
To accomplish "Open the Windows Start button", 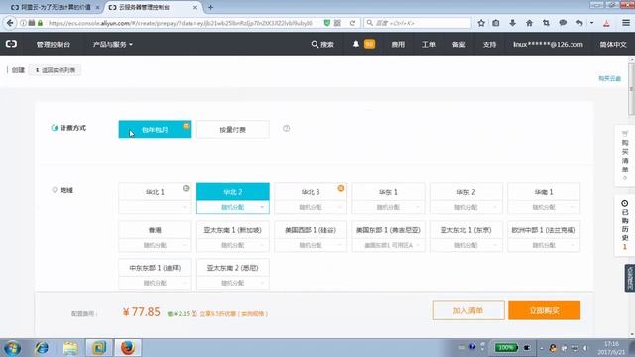I will pos(12,348).
